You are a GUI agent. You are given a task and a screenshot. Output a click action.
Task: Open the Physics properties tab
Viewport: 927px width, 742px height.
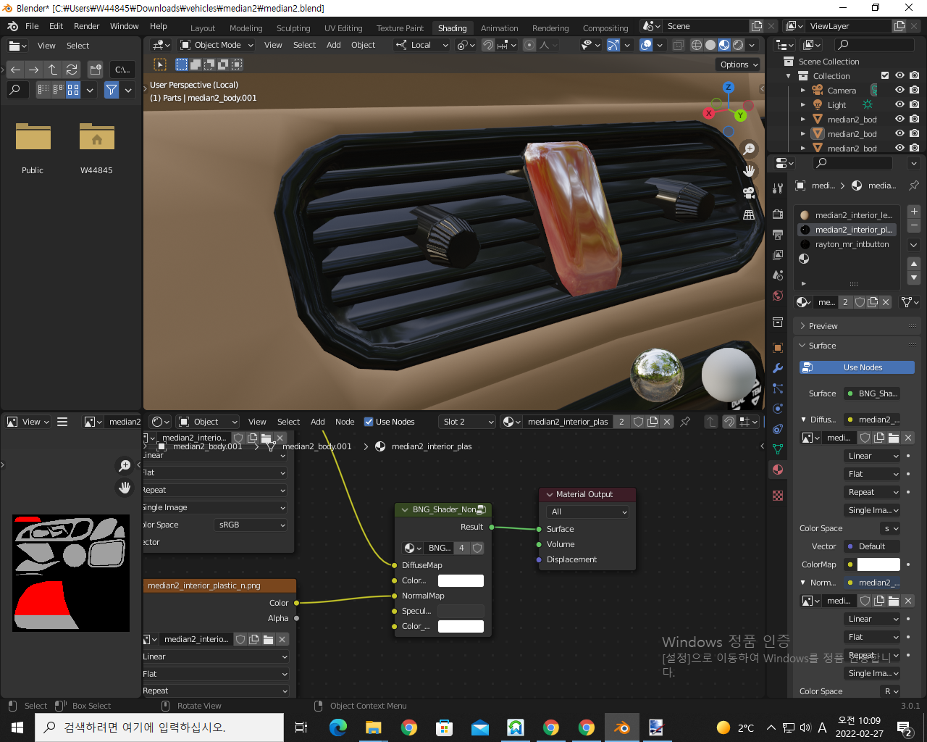click(778, 409)
